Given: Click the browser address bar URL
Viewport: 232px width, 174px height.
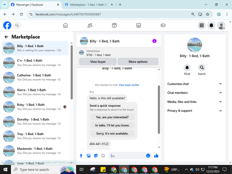Looking at the screenshot, I should (x=68, y=14).
